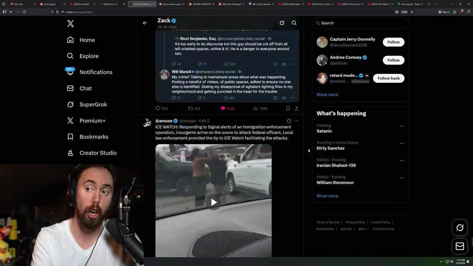This screenshot has width=473, height=266.
Task: Open more options for Iranian Shahed-139 trend
Action: (x=402, y=160)
